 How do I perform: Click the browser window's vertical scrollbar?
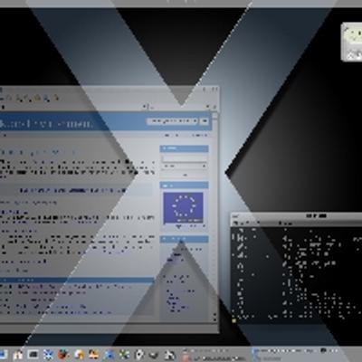(215, 217)
